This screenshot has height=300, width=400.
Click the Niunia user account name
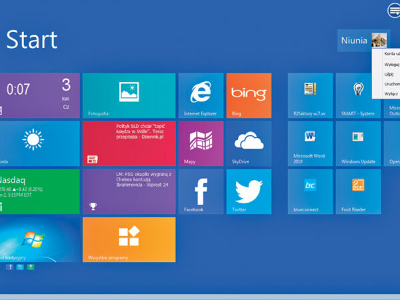pos(354,41)
